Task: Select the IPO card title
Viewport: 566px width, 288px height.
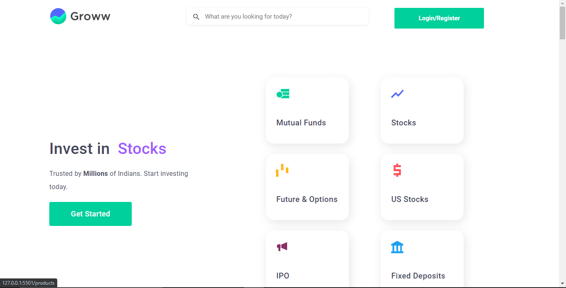Action: (283, 276)
